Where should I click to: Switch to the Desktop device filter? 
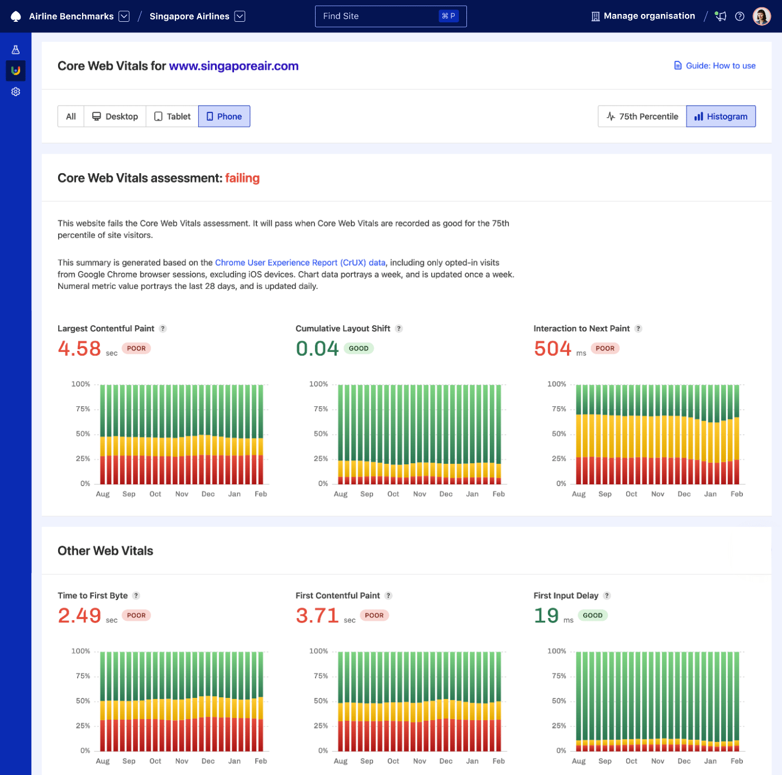[115, 116]
